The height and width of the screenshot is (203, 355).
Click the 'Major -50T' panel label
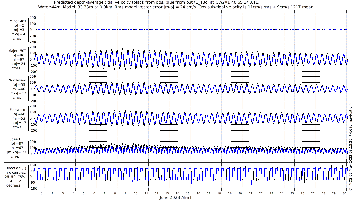pos(17,51)
